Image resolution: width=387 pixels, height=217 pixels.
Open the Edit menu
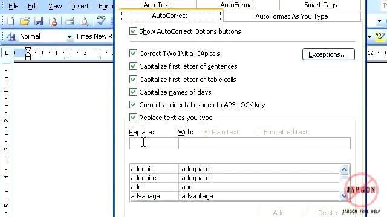[x=33, y=6]
